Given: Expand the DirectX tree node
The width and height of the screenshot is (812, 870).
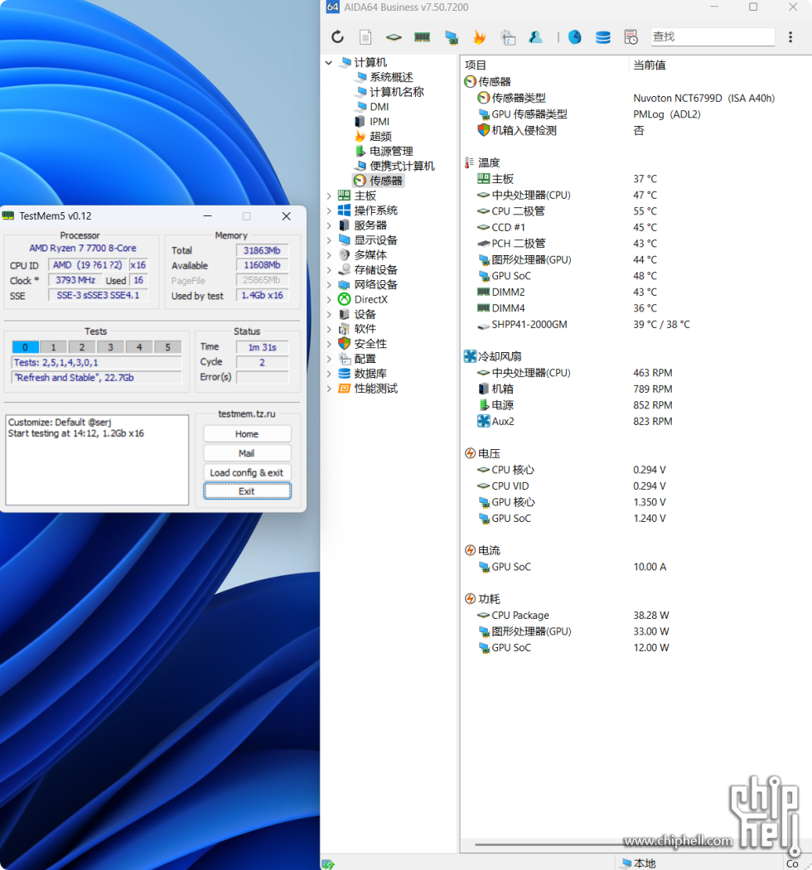Looking at the screenshot, I should (x=329, y=300).
